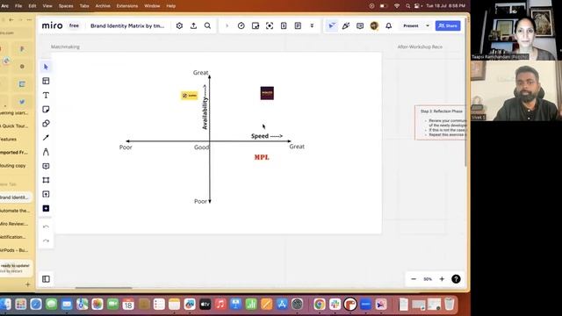Select the Text tool

[x=46, y=96]
